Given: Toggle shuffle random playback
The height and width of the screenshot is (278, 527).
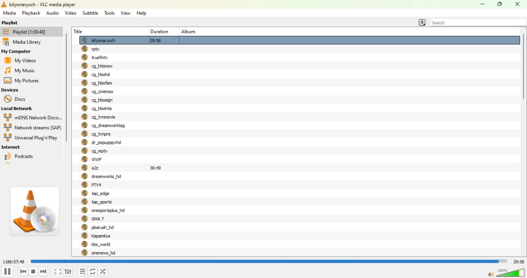Looking at the screenshot, I should pyautogui.click(x=103, y=272).
